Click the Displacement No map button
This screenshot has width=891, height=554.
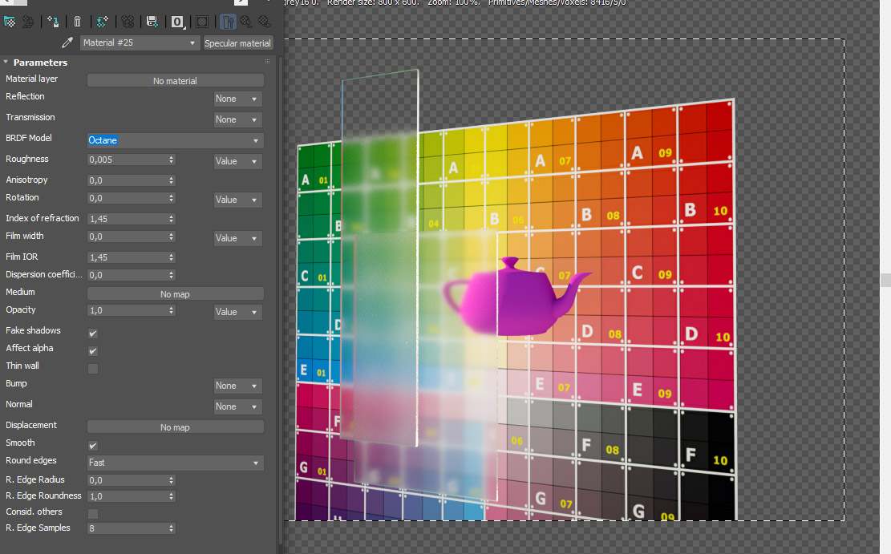click(x=175, y=427)
